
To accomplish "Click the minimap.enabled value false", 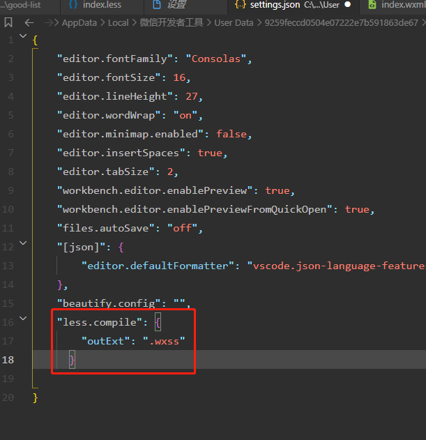I will click(x=231, y=134).
